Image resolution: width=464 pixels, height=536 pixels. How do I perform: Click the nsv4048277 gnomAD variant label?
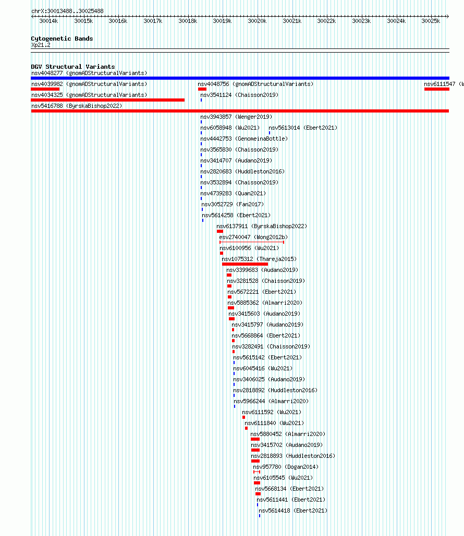pos(89,73)
